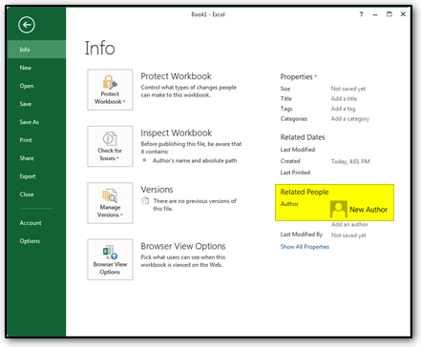
Task: Select New in the sidebar
Action: coord(36,68)
